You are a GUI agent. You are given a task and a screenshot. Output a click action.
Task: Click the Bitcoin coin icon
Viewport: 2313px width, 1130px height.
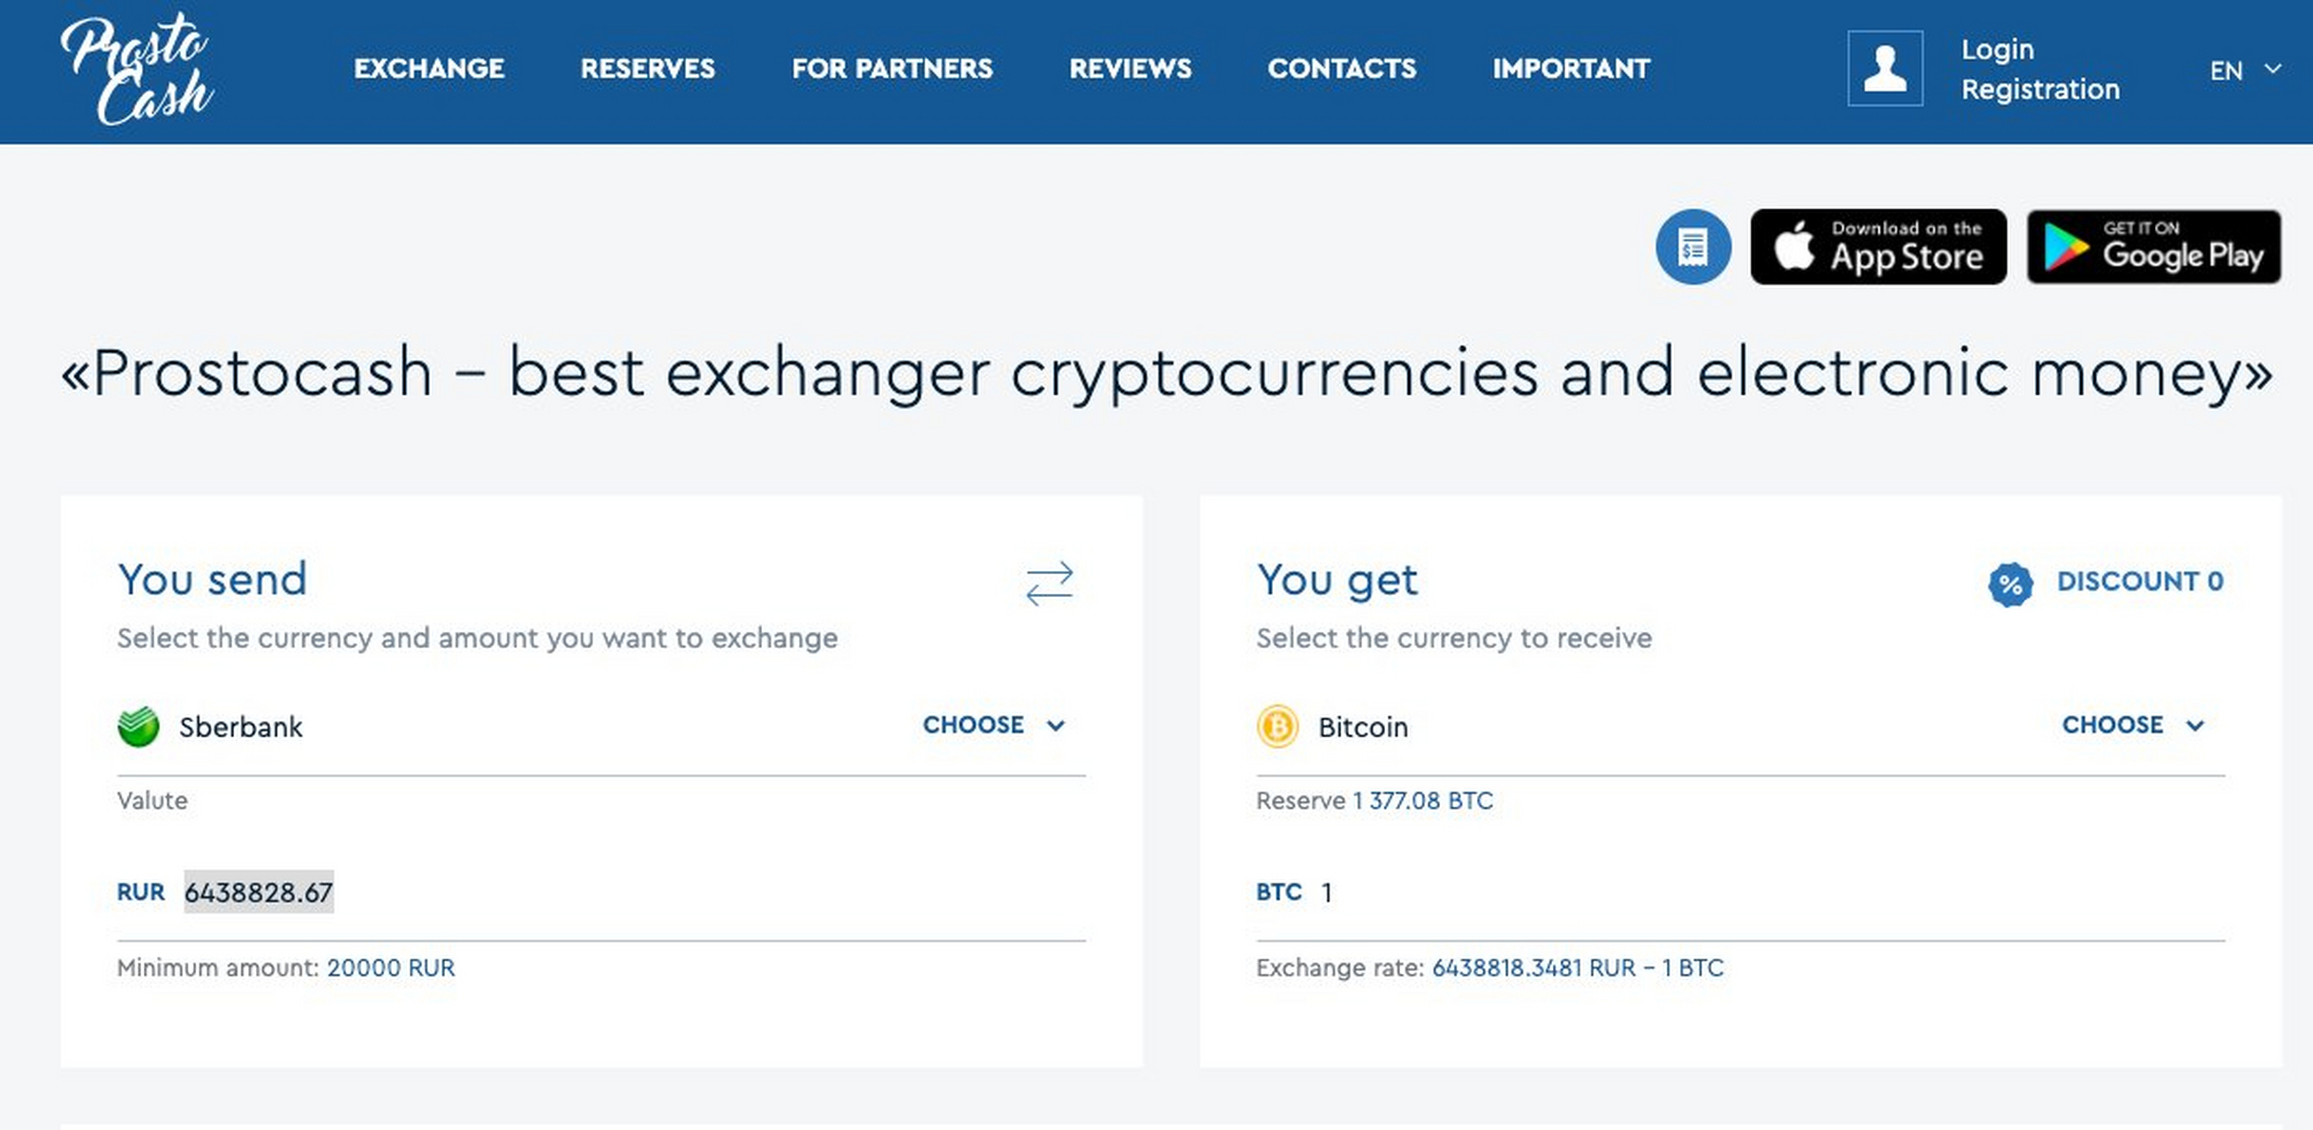coord(1277,726)
